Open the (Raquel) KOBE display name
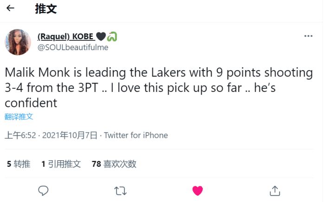 tap(65, 36)
